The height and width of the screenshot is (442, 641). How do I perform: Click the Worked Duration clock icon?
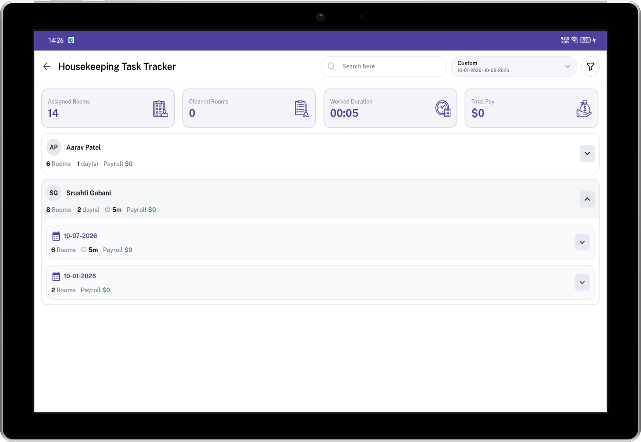pyautogui.click(x=443, y=108)
